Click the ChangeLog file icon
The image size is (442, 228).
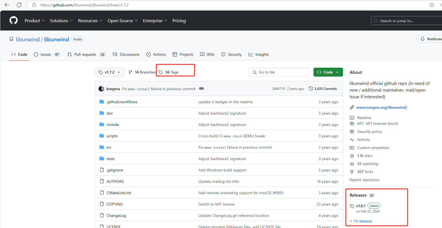point(102,215)
